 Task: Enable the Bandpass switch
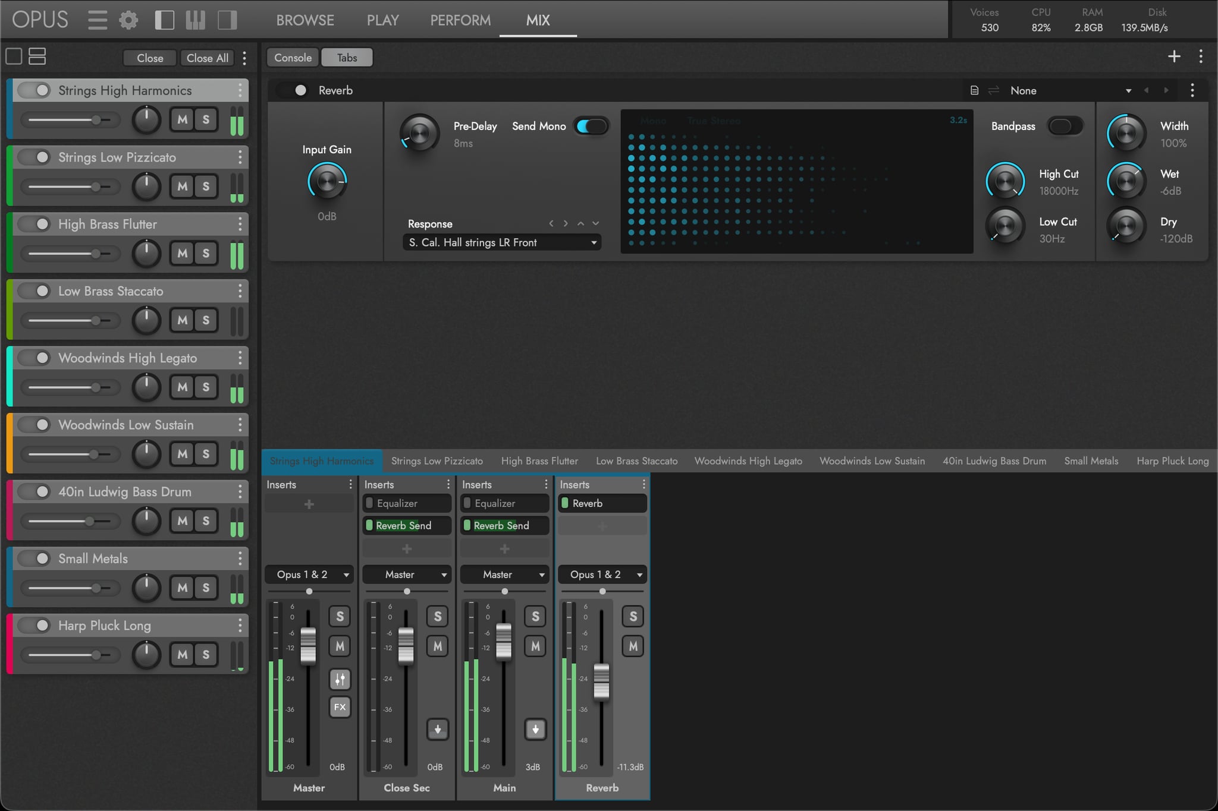[1065, 126]
